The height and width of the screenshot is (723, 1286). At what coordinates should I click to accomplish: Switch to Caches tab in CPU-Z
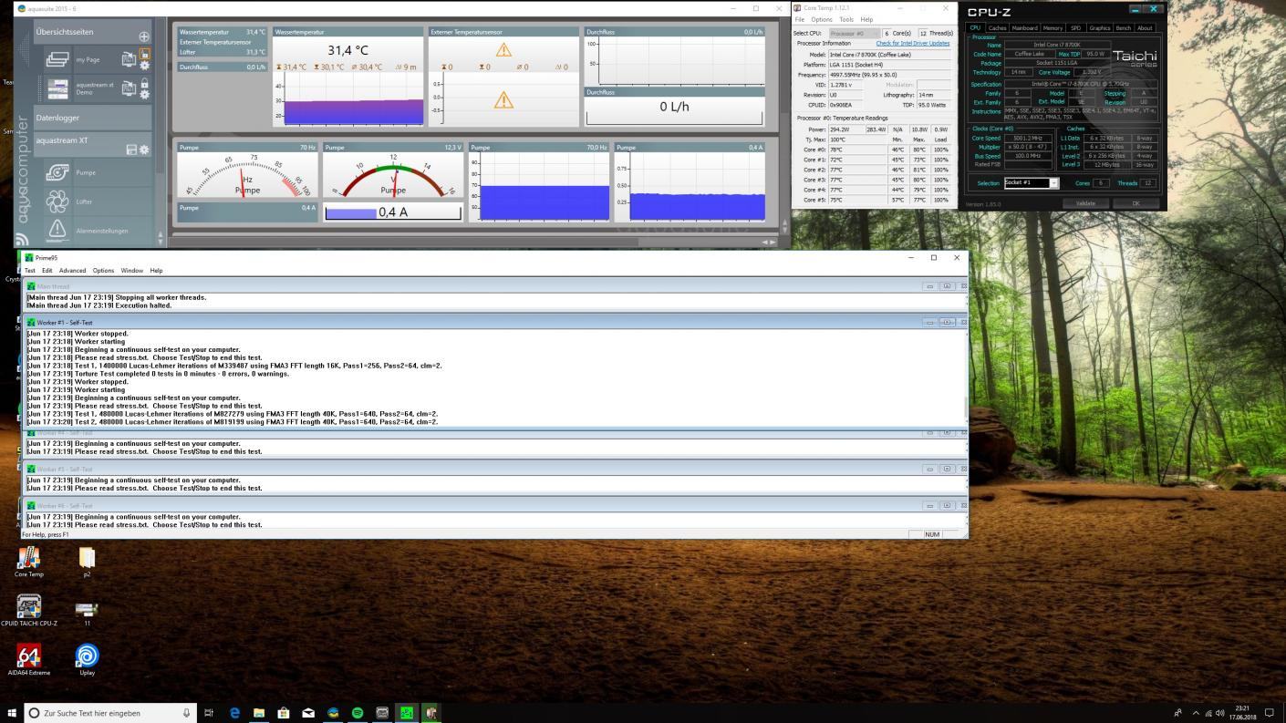pos(998,27)
